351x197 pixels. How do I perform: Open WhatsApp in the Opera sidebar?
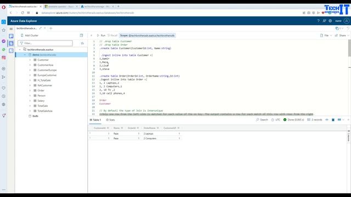[x=4, y=50]
